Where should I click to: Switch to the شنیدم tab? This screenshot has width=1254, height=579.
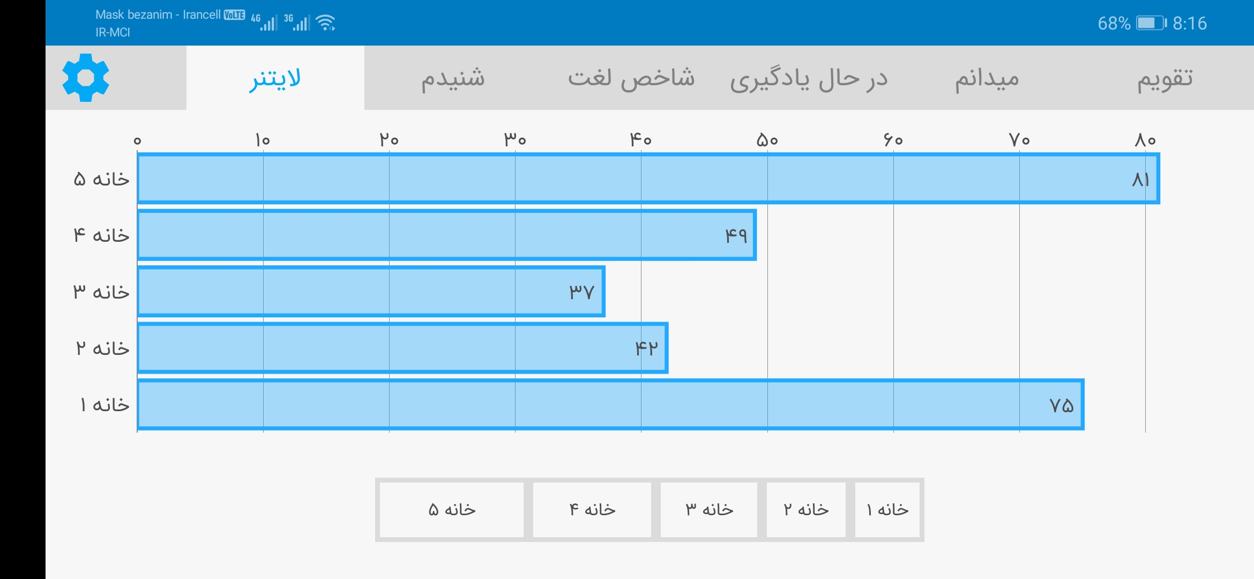(x=453, y=78)
